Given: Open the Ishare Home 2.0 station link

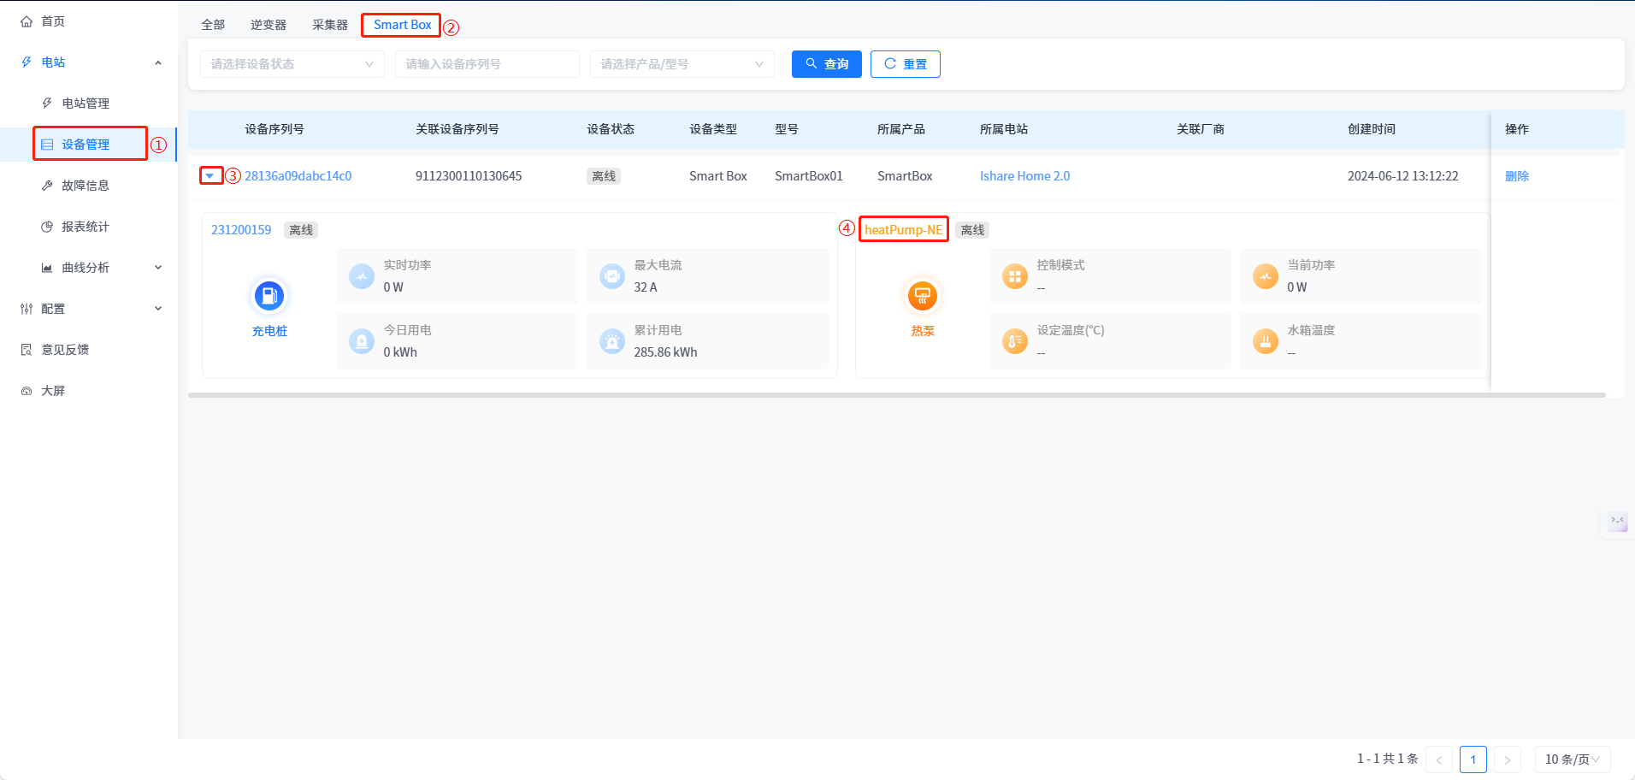Looking at the screenshot, I should tap(1024, 176).
